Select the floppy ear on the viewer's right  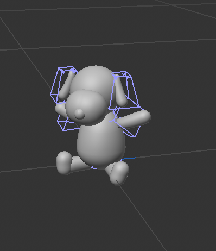[x=120, y=91]
